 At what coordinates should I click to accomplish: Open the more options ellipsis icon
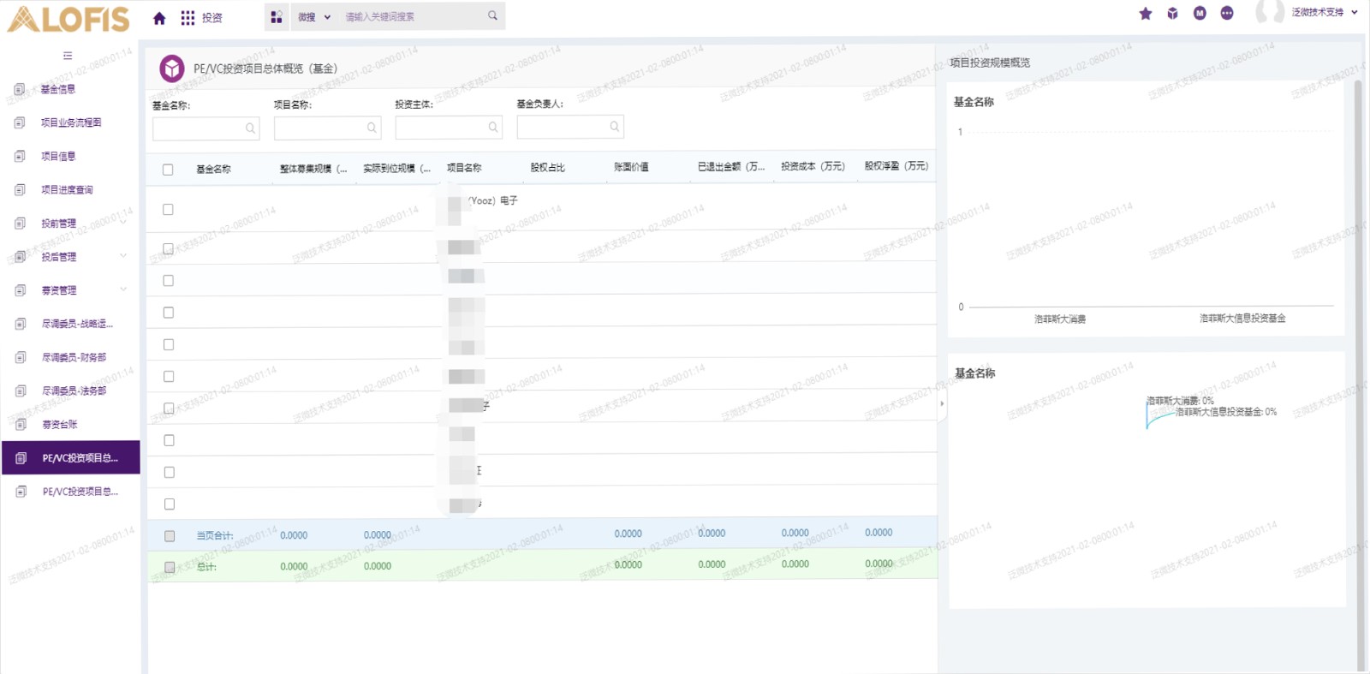click(1227, 13)
